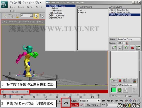Click the Set Keys key-shaped button
The height and width of the screenshot is (108, 142).
[66, 103]
